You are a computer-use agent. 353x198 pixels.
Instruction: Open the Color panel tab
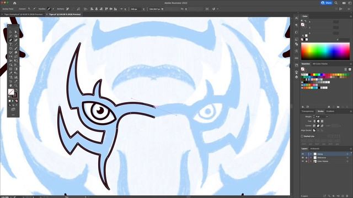(305, 16)
